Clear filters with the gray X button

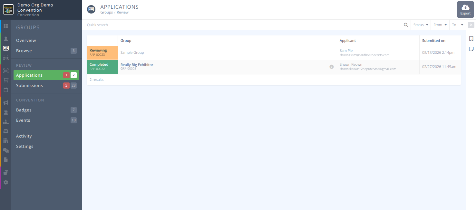point(471,25)
